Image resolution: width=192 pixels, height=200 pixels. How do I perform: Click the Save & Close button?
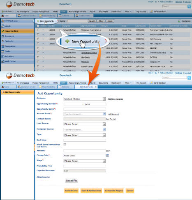[x=71, y=191]
